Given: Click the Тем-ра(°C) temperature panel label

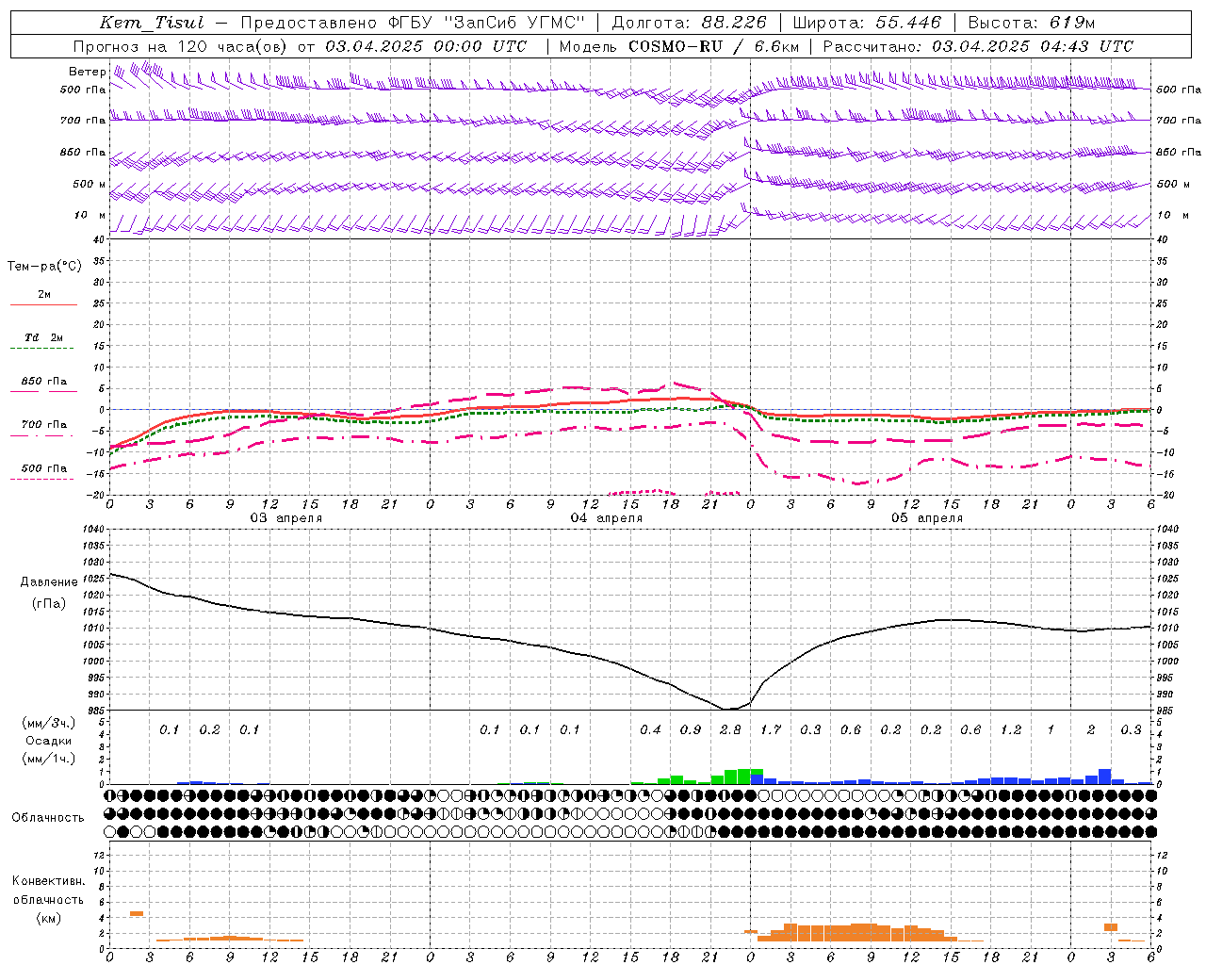Looking at the screenshot, I should [44, 267].
